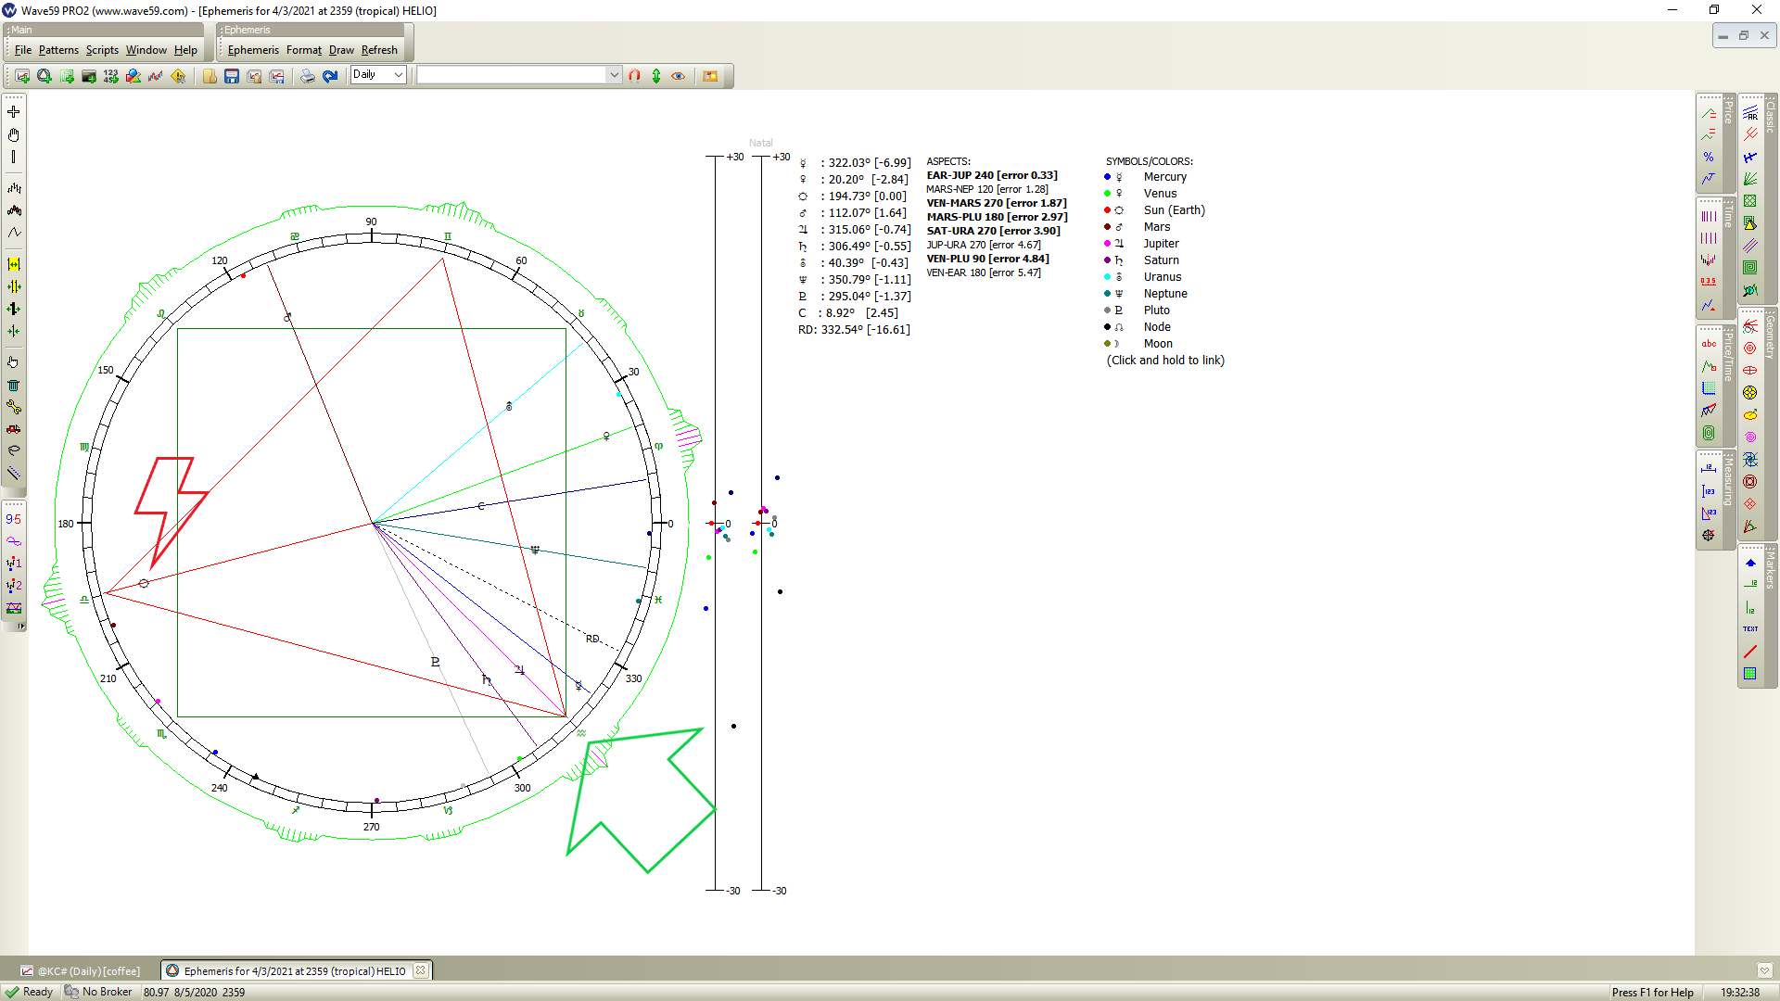This screenshot has width=1780, height=1001.
Task: Click the 123 numbers toolbar icon
Action: pyautogui.click(x=111, y=76)
